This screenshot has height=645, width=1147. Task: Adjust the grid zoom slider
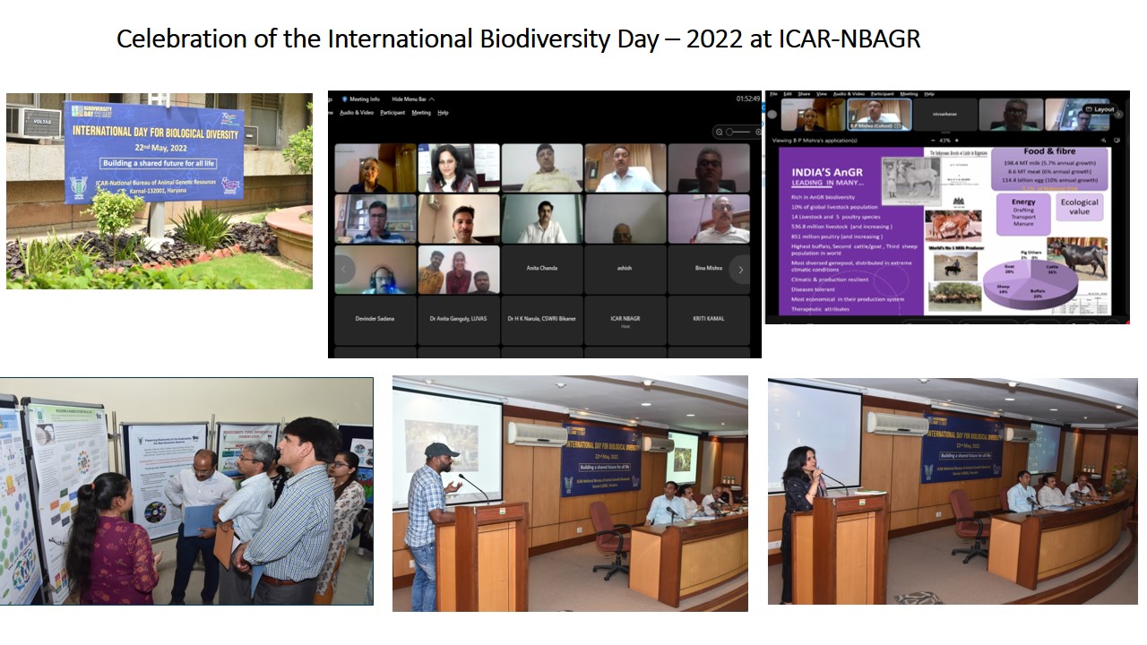pyautogui.click(x=739, y=133)
